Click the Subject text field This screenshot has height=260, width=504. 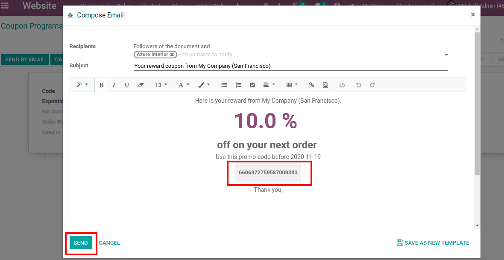pos(290,66)
